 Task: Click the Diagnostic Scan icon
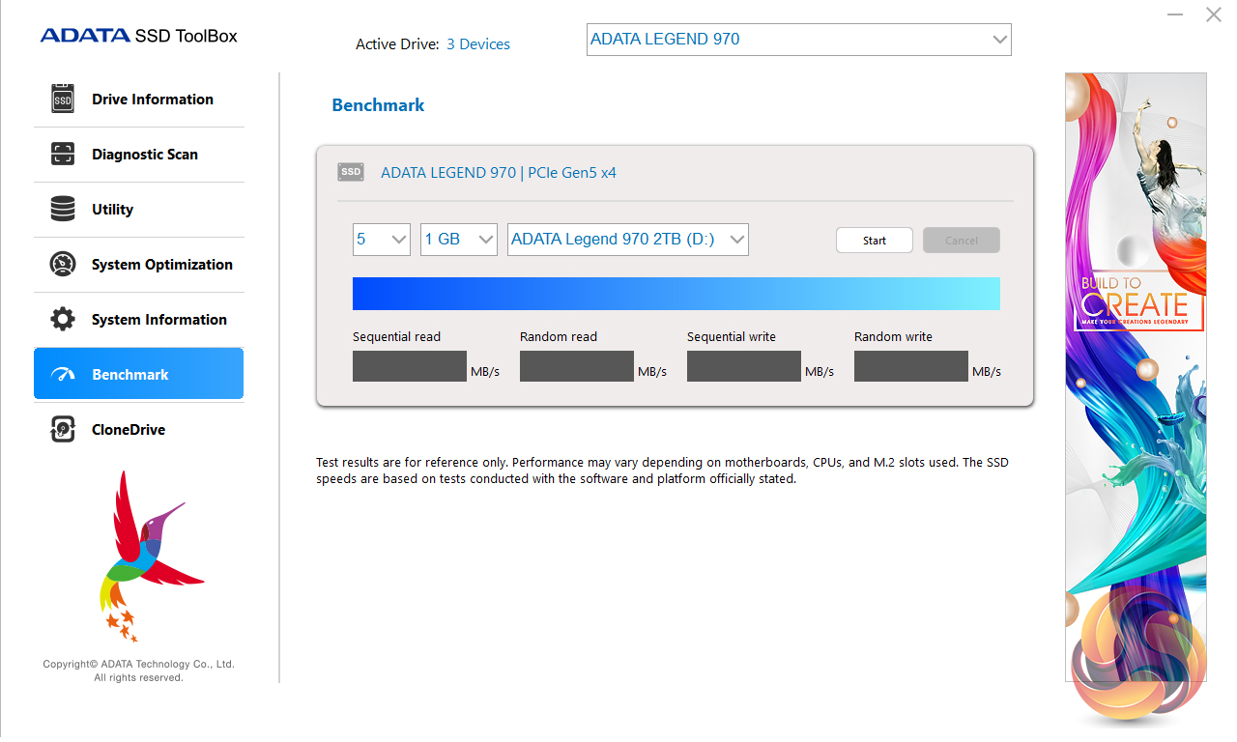click(63, 155)
